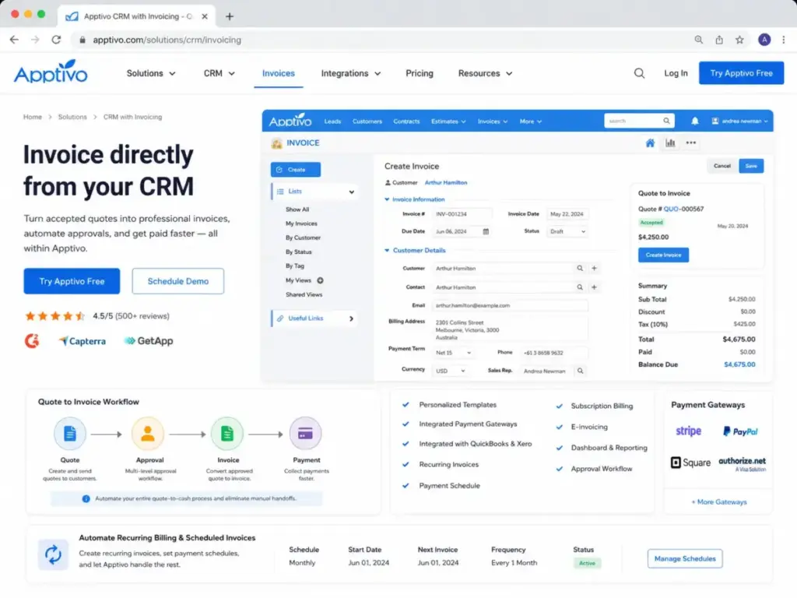Open browser profile avatar A

[x=764, y=40]
